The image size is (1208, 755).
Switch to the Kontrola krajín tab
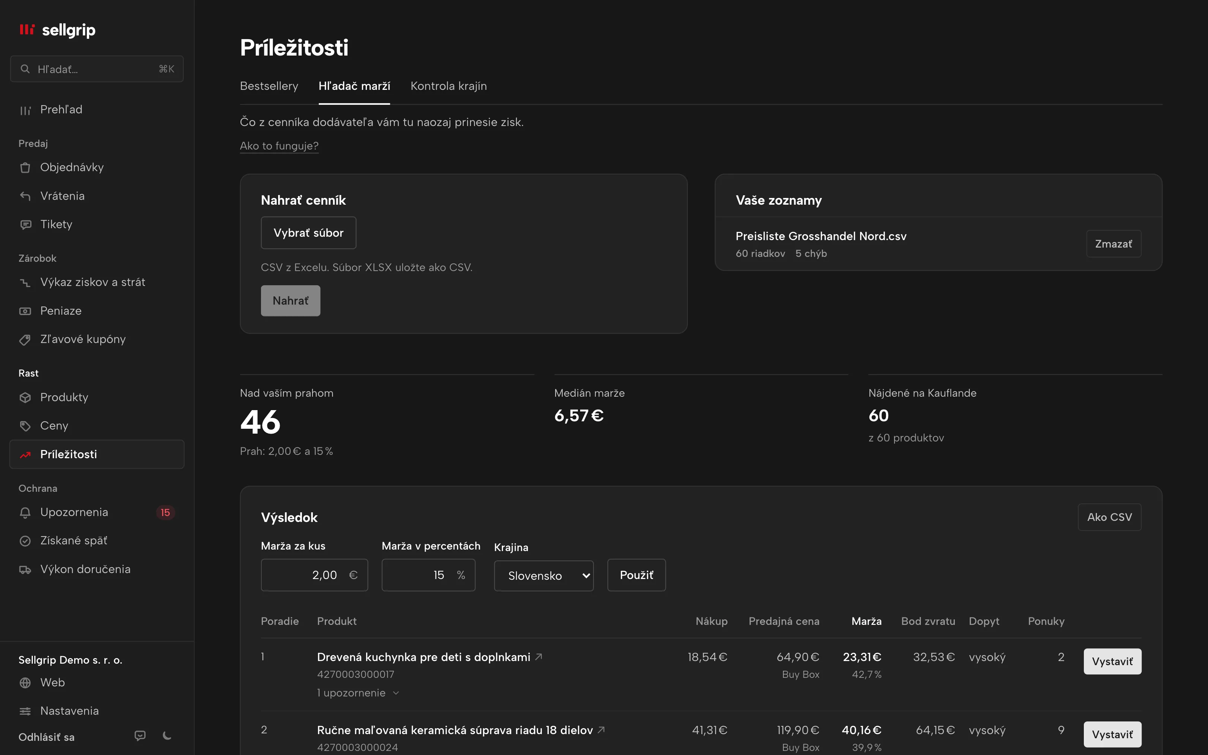click(448, 86)
